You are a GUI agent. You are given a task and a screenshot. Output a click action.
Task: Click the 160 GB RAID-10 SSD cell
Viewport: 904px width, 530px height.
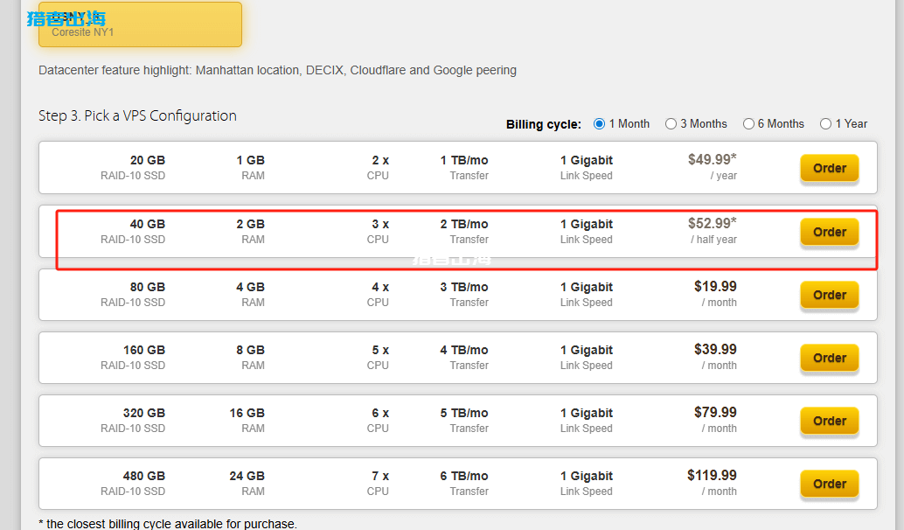point(133,357)
